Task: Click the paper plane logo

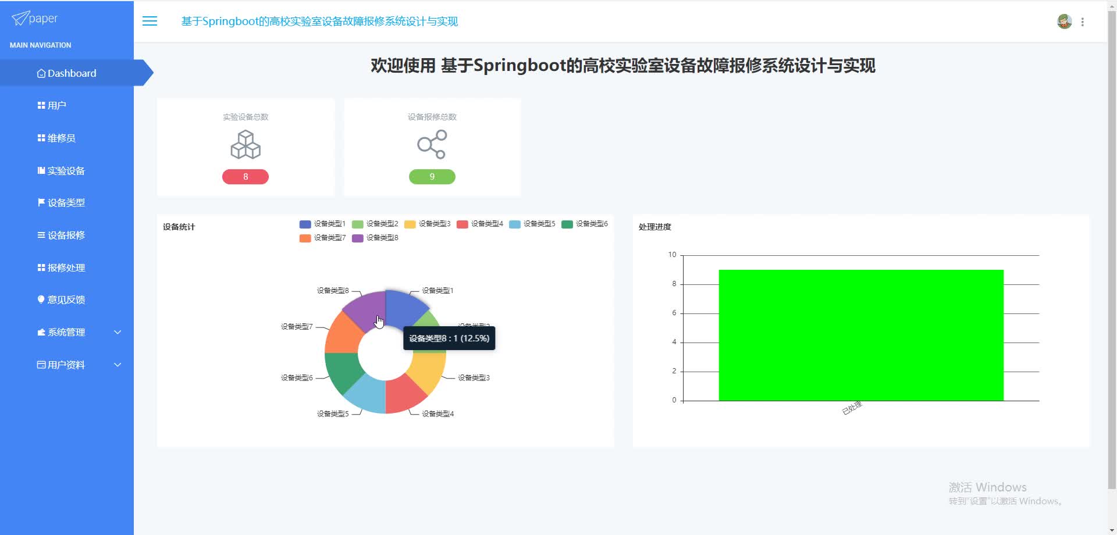Action: pos(20,19)
